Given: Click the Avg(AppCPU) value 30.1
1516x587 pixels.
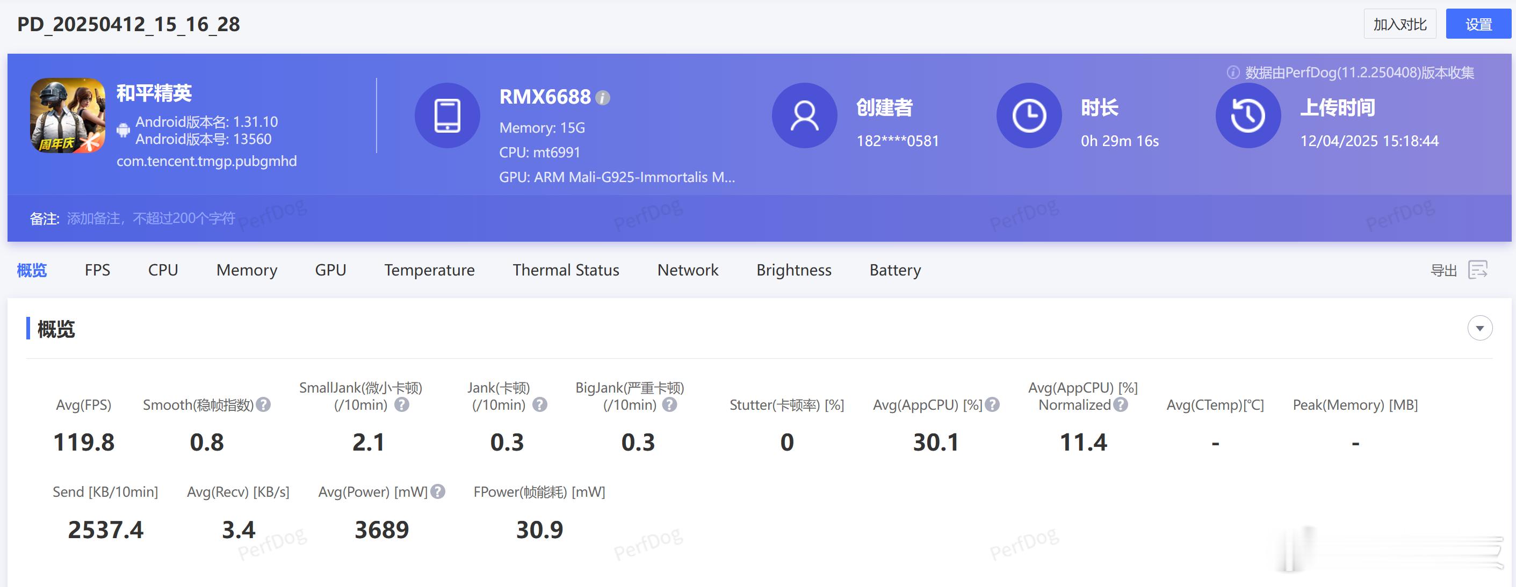Looking at the screenshot, I should (x=936, y=443).
